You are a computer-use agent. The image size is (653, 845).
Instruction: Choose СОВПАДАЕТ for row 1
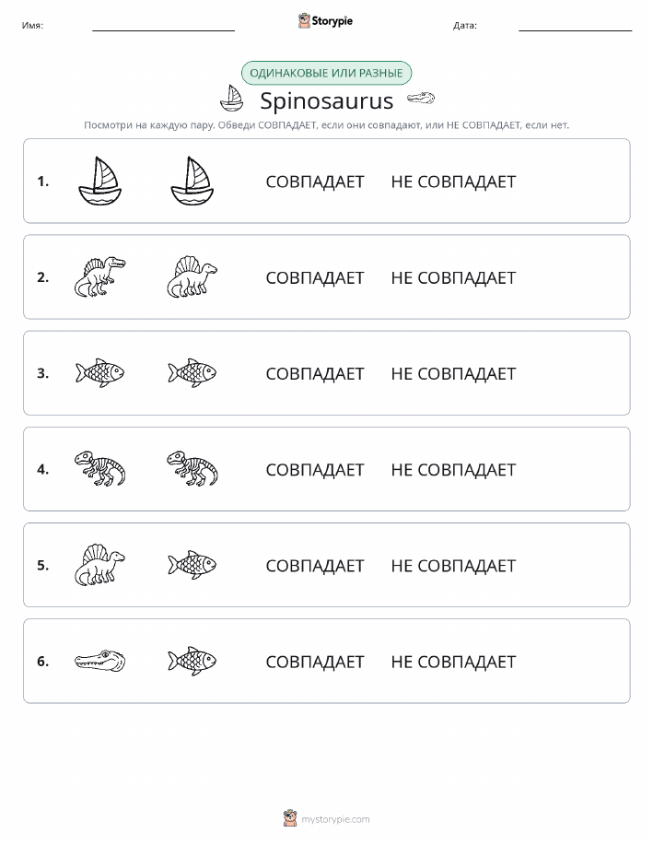click(315, 182)
